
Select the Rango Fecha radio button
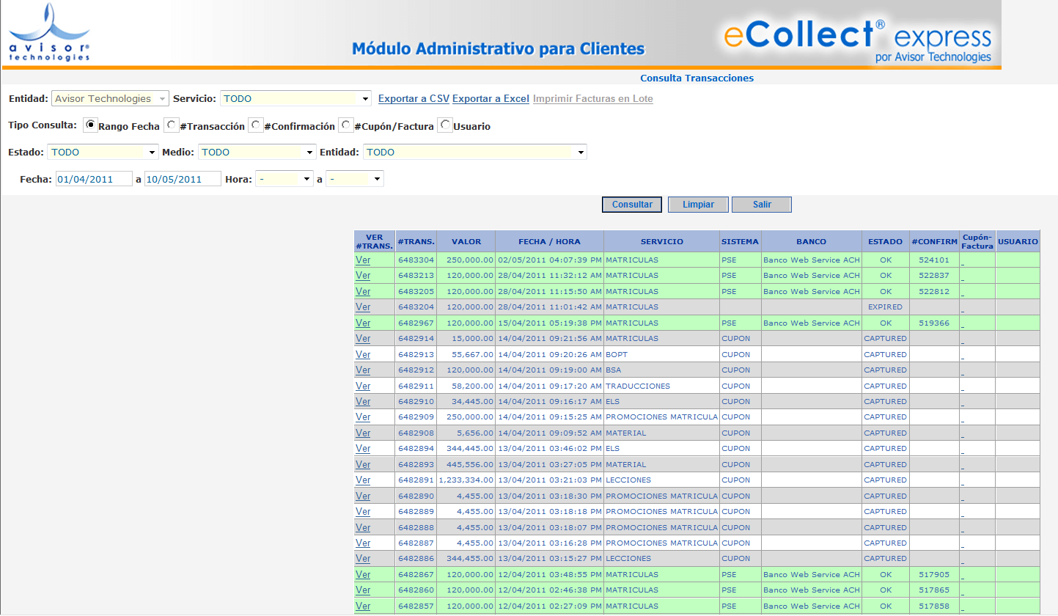point(91,125)
